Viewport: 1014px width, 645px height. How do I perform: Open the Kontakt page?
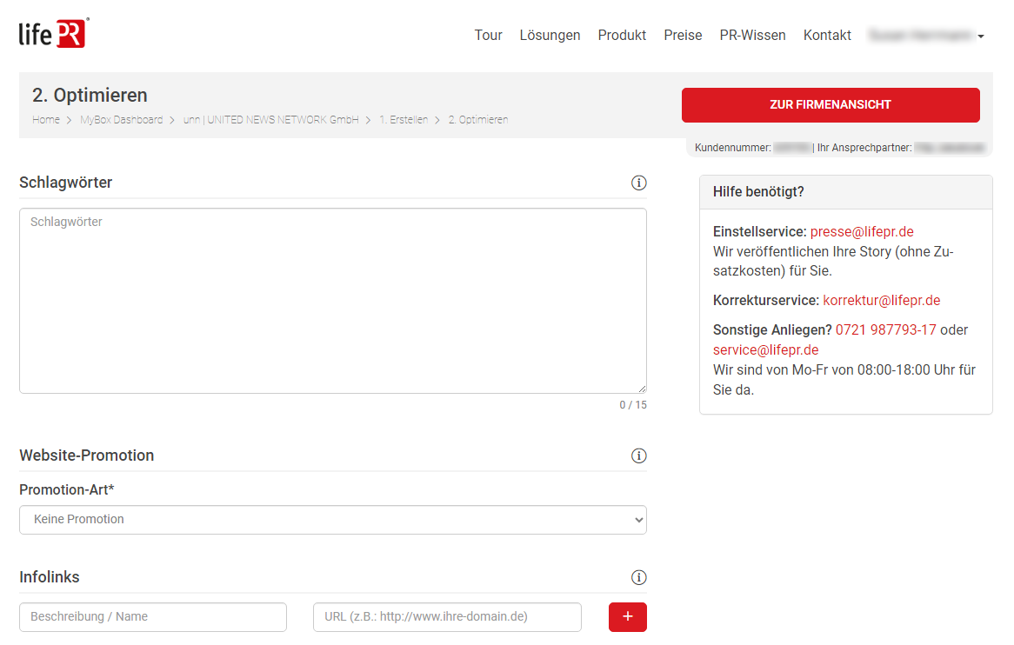827,36
